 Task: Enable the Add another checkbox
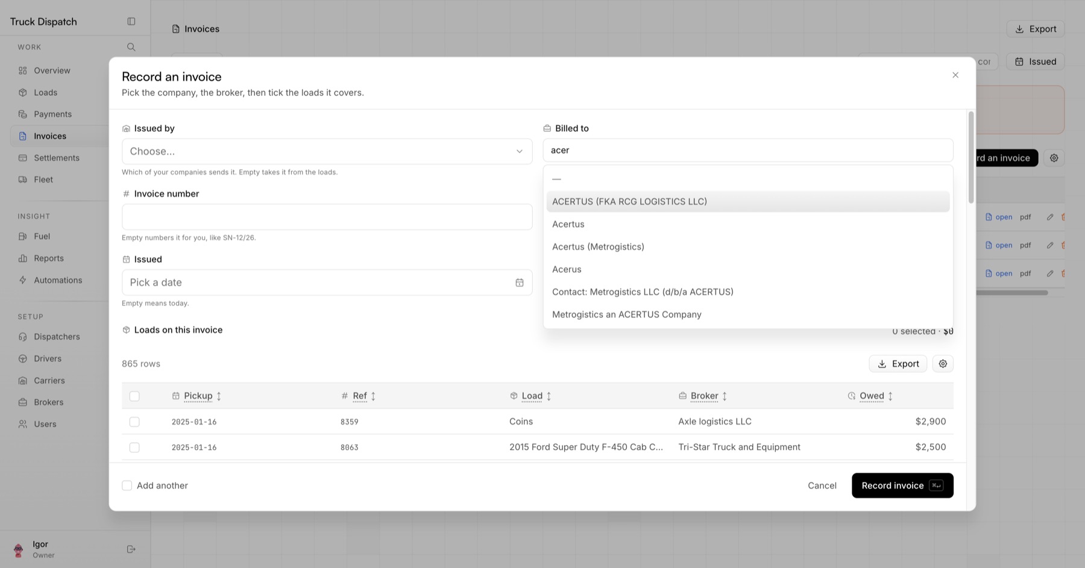pos(127,485)
